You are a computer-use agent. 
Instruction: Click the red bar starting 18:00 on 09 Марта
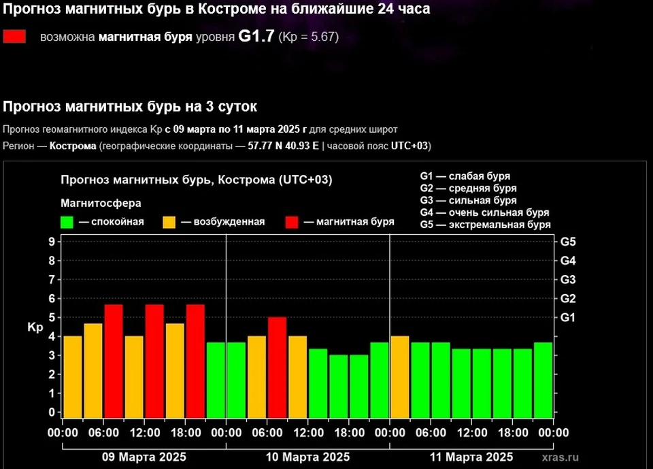pyautogui.click(x=195, y=361)
